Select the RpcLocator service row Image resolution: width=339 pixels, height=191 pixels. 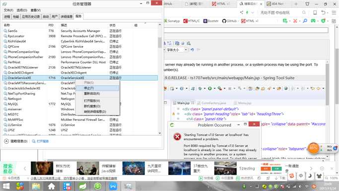point(80,36)
